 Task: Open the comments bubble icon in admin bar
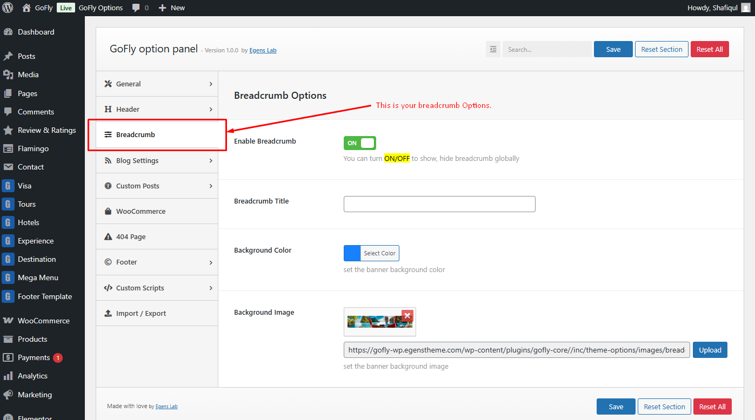[x=136, y=8]
